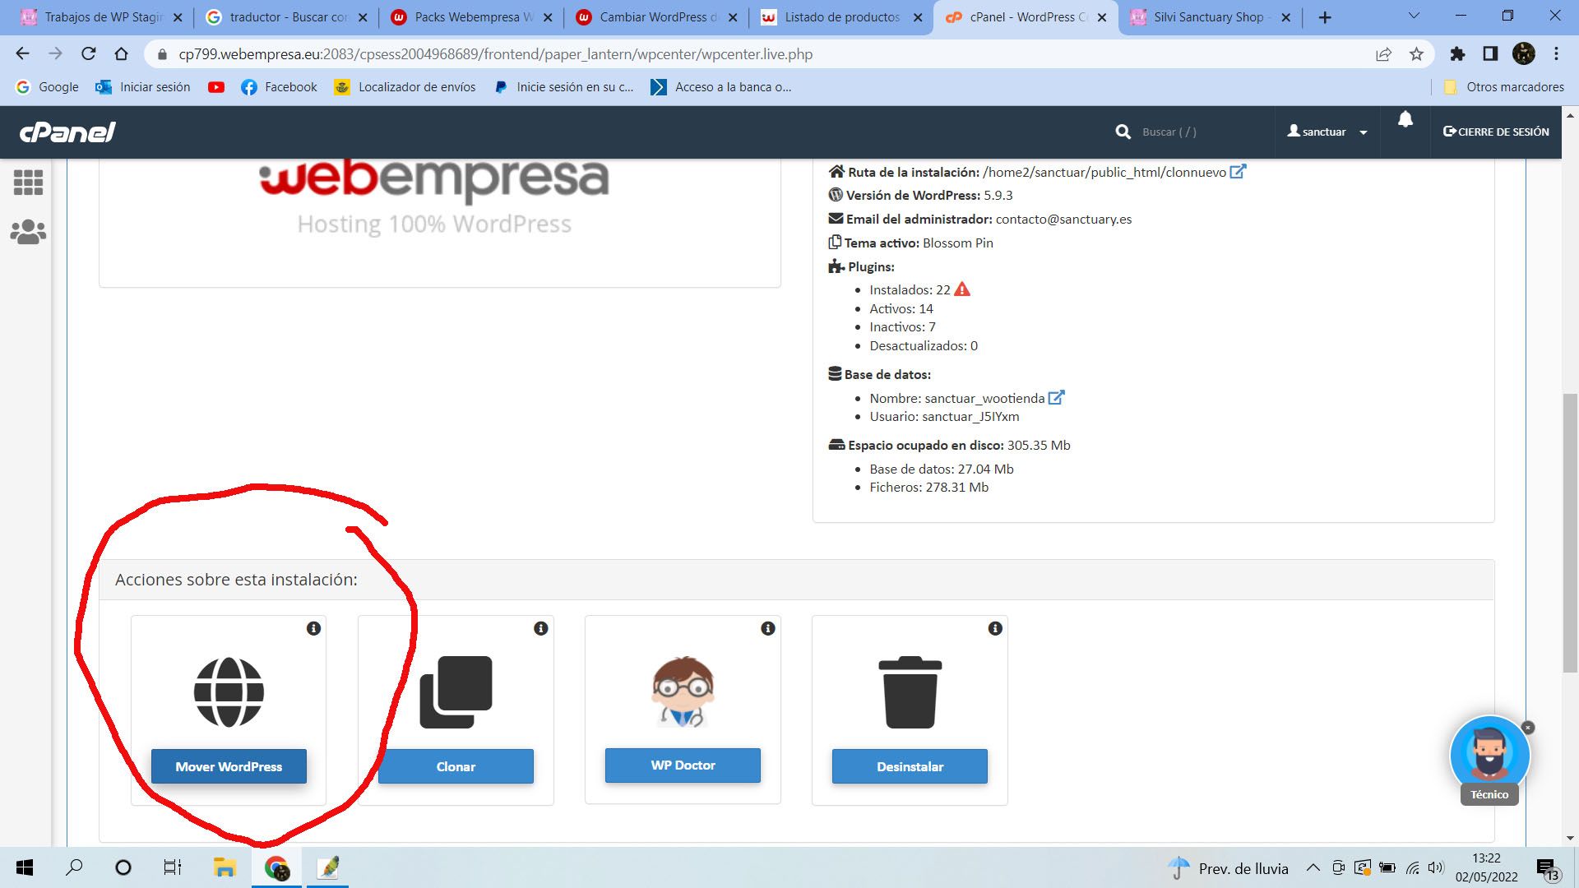Open user manager icon in sidebar
Viewport: 1579px width, 888px height.
pyautogui.click(x=28, y=232)
